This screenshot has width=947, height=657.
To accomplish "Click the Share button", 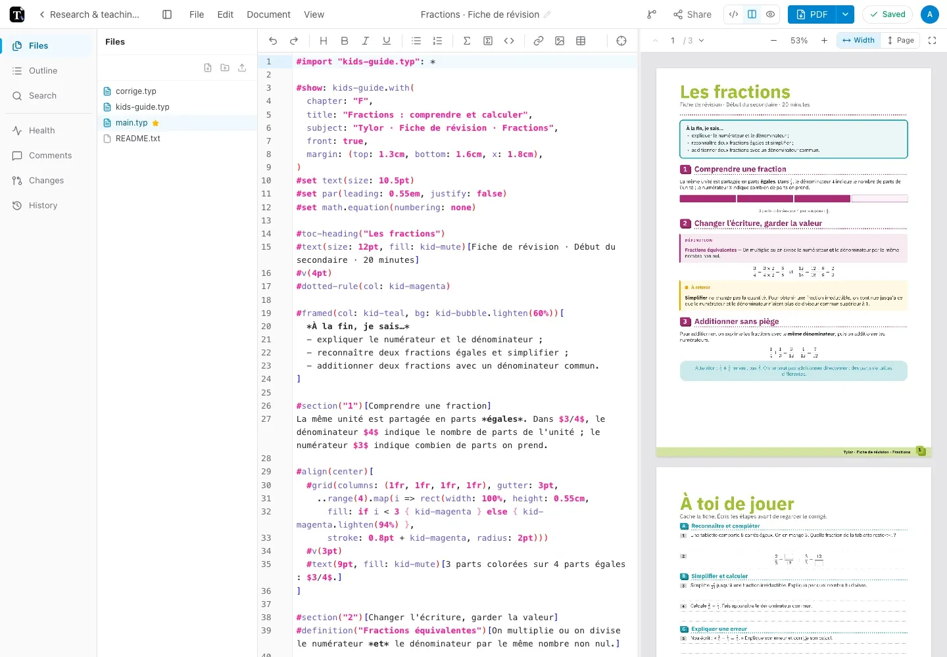I will click(x=692, y=14).
